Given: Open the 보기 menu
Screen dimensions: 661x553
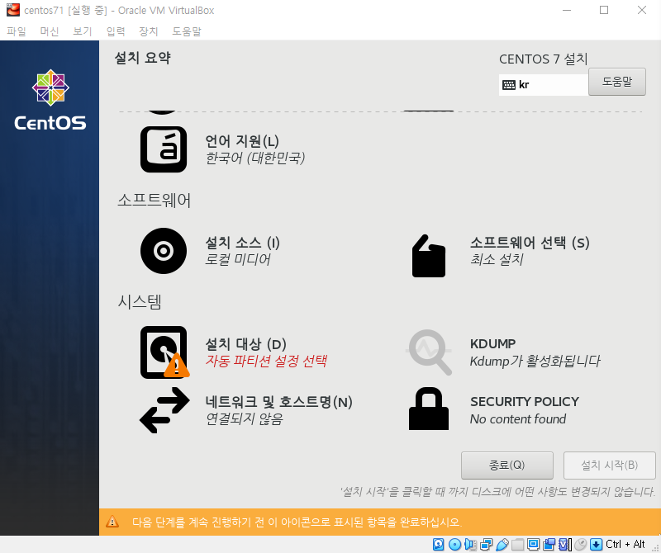Looking at the screenshot, I should click(82, 31).
